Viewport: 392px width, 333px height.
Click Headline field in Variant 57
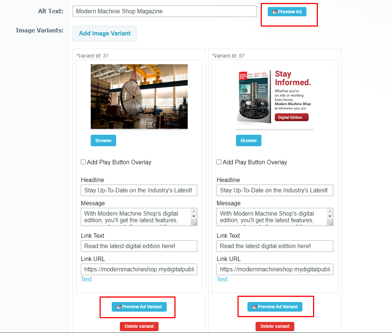pos(275,190)
